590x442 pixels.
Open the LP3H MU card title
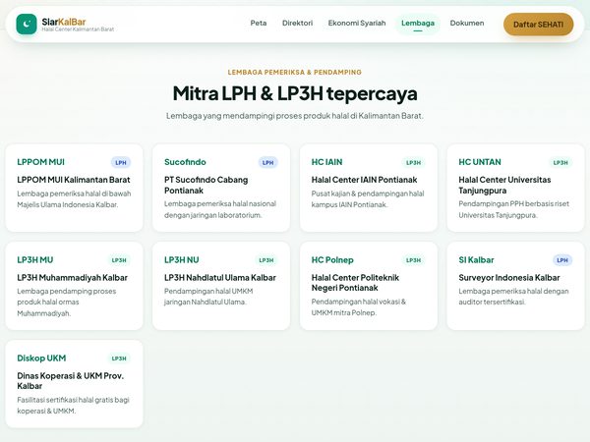point(35,259)
